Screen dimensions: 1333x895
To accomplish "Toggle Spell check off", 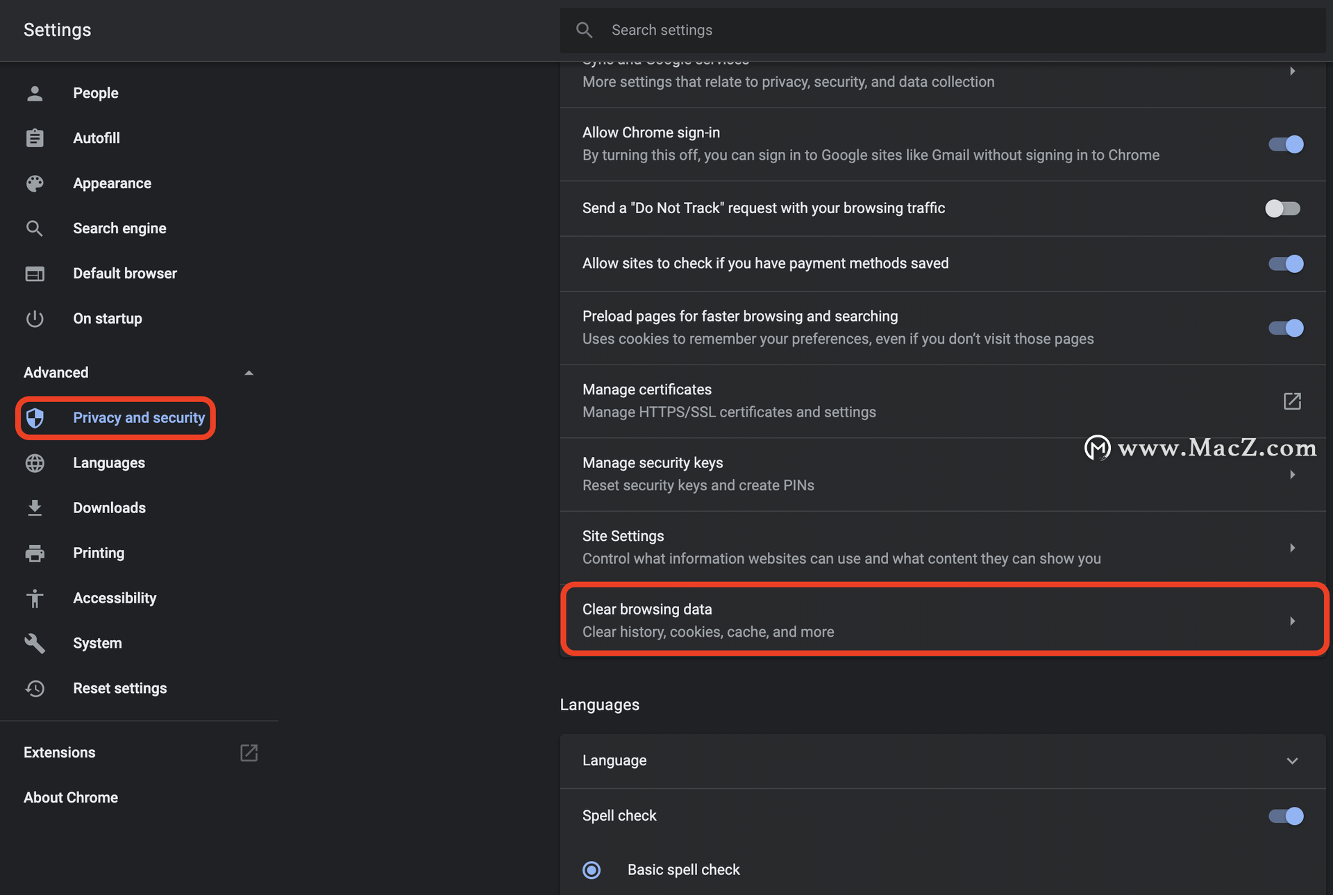I will click(x=1286, y=816).
